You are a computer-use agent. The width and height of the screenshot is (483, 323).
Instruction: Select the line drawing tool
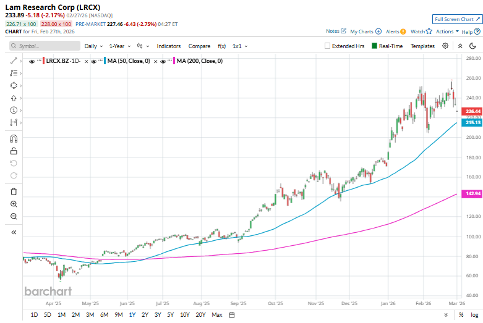14,61
